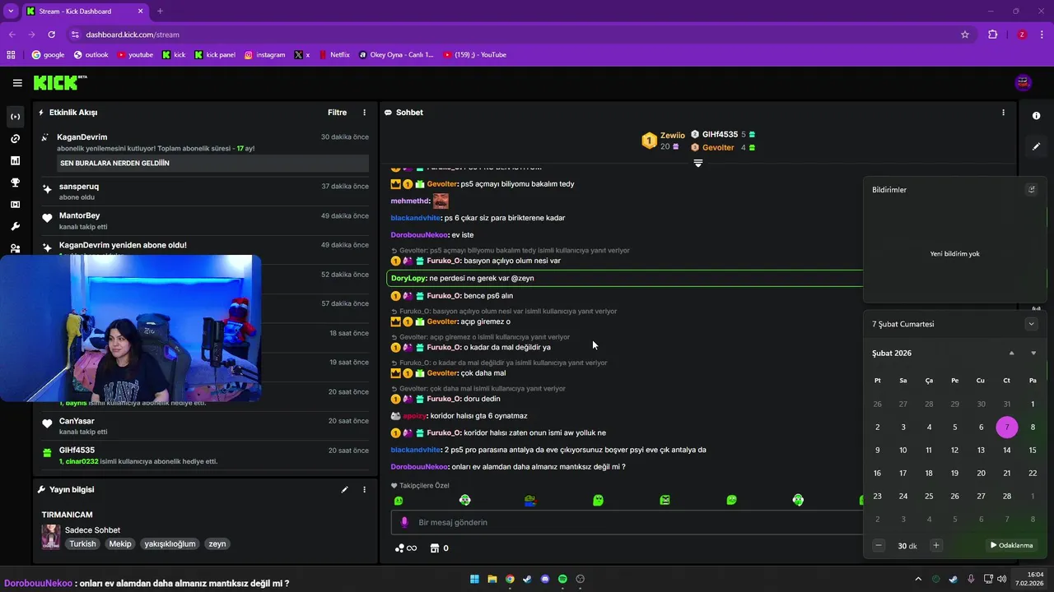Open the video clips sidebar icon
This screenshot has width=1054, height=592.
16,205
